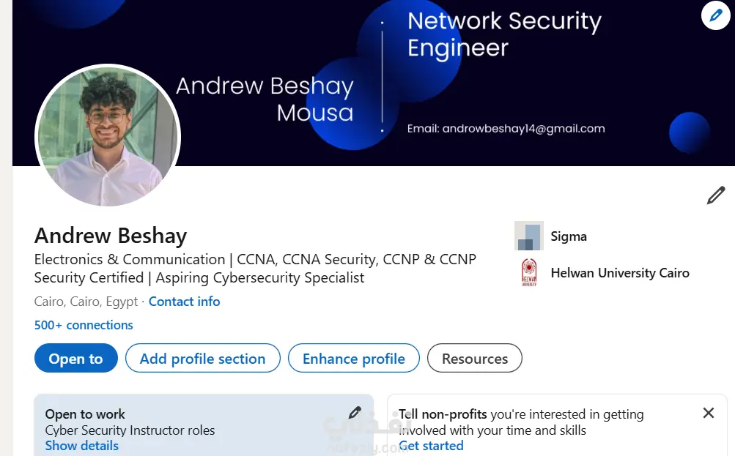
Task: Click the pencil icon to edit intro
Action: (x=715, y=195)
